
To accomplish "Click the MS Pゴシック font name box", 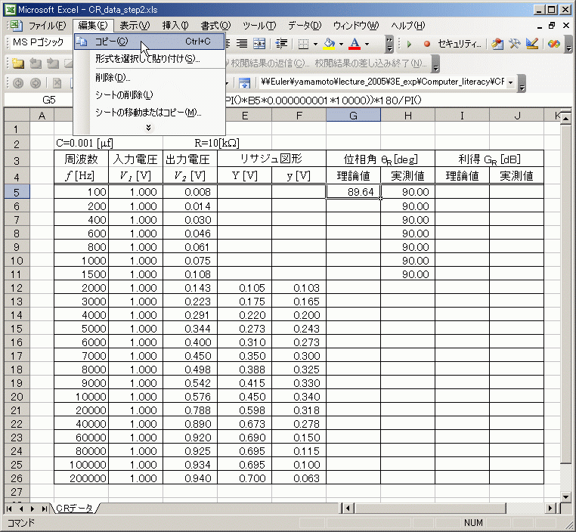I will click(38, 44).
